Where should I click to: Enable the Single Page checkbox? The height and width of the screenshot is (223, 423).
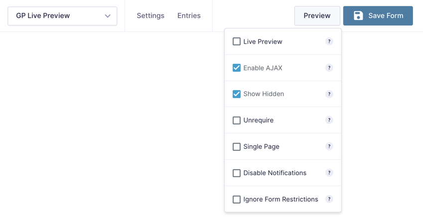coord(237,147)
